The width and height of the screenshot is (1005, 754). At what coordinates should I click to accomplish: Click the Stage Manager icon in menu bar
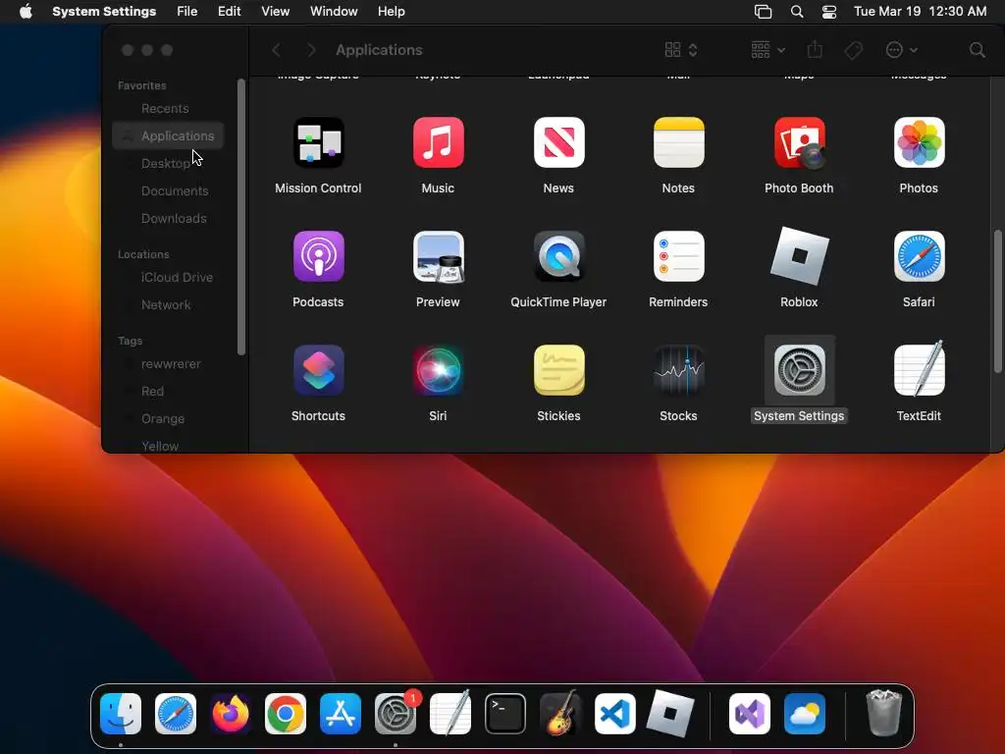pyautogui.click(x=763, y=12)
